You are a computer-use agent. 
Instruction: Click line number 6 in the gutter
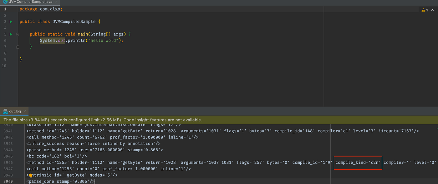pos(5,40)
